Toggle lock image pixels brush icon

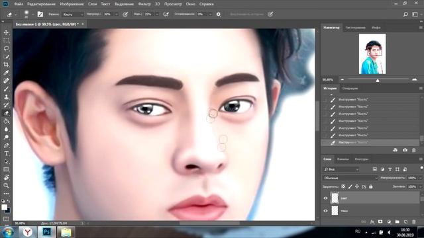[350, 186]
